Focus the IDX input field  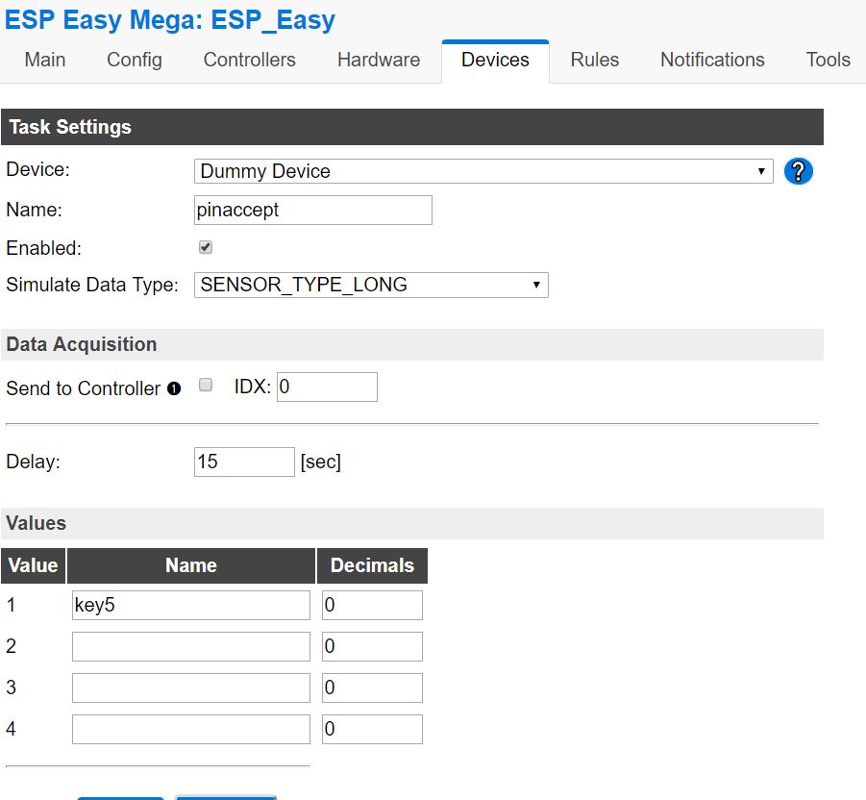click(327, 387)
